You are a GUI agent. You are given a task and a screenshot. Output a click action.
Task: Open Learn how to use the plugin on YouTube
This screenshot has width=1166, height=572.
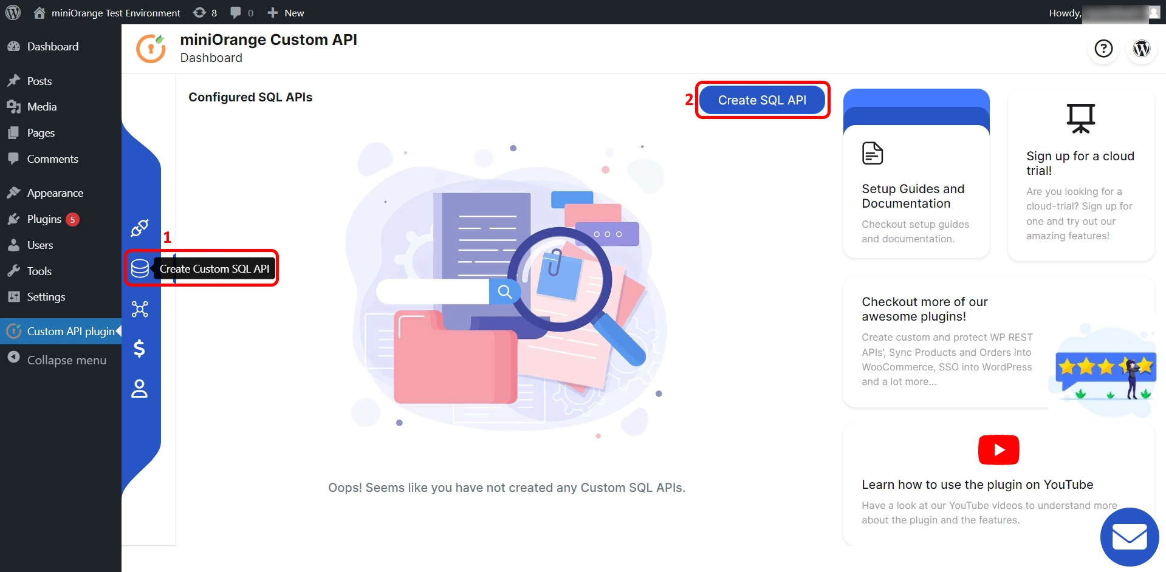(x=999, y=484)
